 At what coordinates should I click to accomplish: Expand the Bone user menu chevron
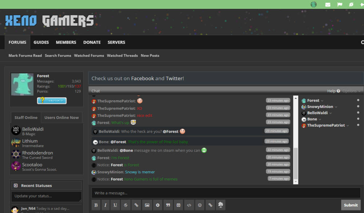click(x=320, y=119)
